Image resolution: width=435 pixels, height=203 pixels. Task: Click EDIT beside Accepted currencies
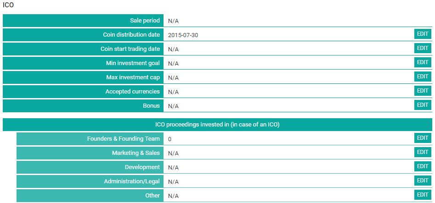423,91
